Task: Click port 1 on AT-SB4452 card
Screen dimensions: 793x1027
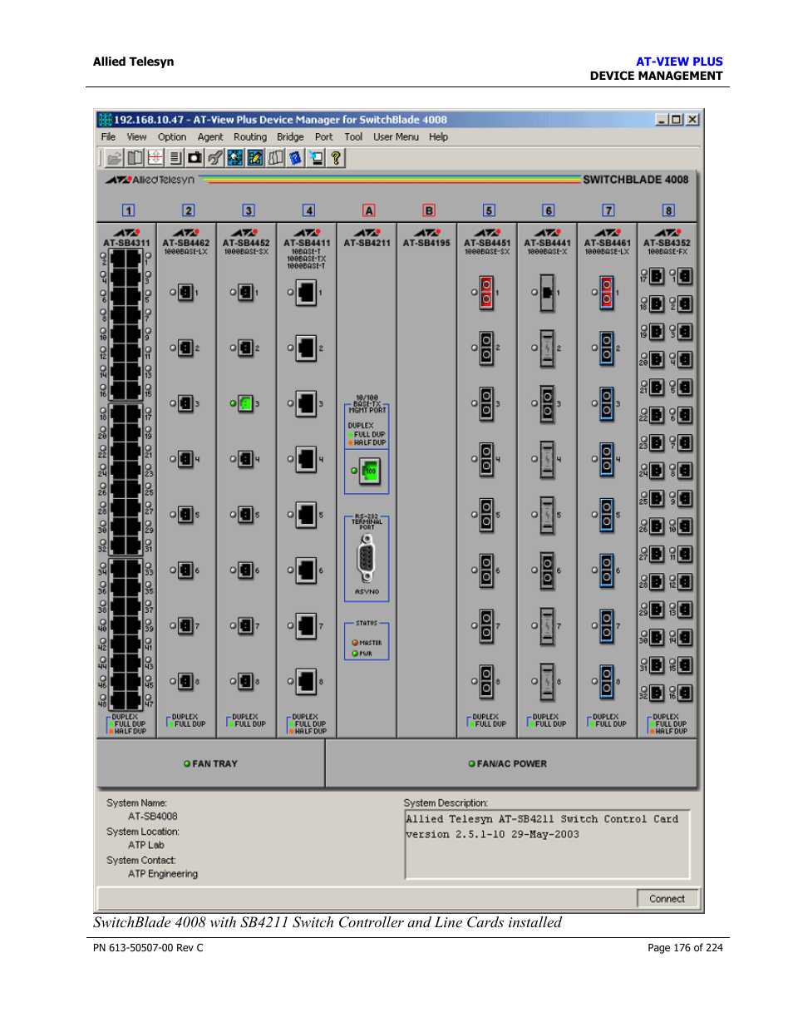Action: (x=246, y=292)
